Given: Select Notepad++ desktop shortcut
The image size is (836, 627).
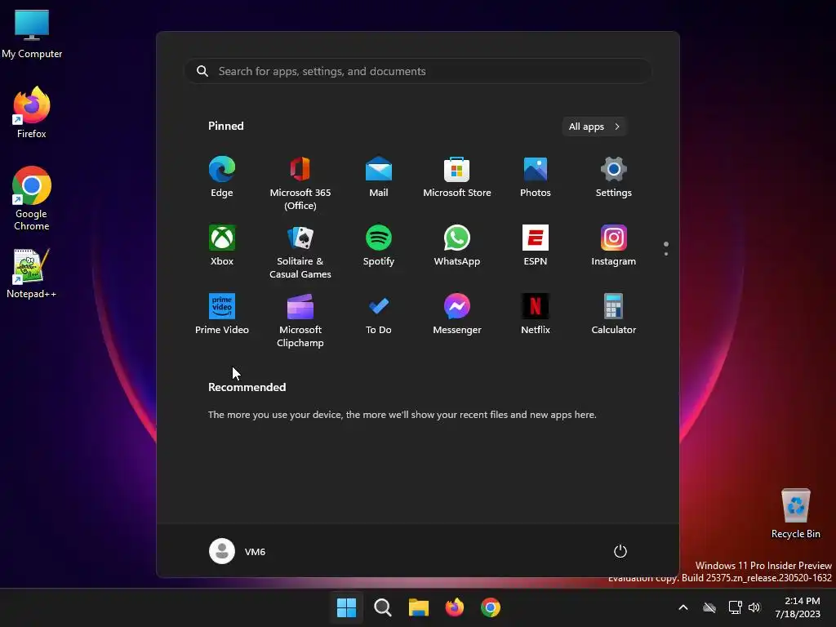Looking at the screenshot, I should tap(32, 273).
